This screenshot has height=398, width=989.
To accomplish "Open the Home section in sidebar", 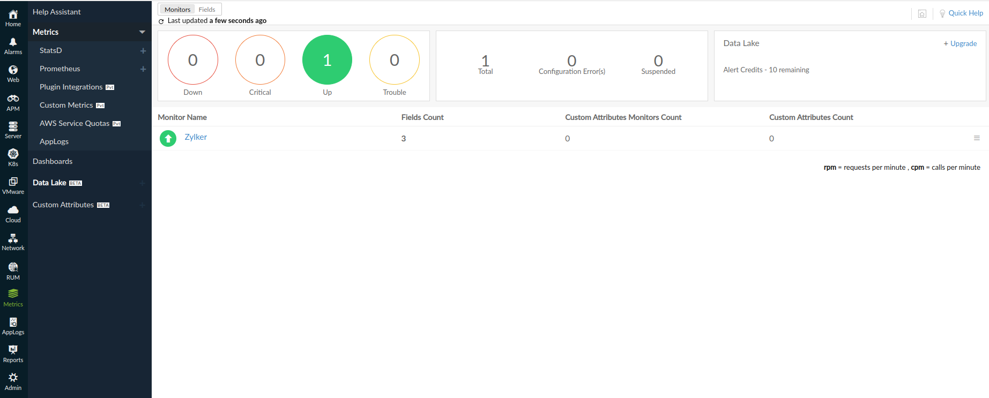I will point(13,18).
